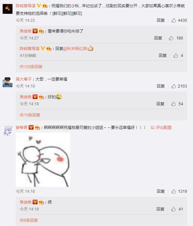Reply to 穿帮君's comment

(x=161, y=191)
